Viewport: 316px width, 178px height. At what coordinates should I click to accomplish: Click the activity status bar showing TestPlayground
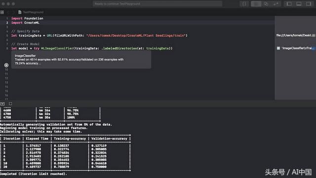[x=158, y=4]
